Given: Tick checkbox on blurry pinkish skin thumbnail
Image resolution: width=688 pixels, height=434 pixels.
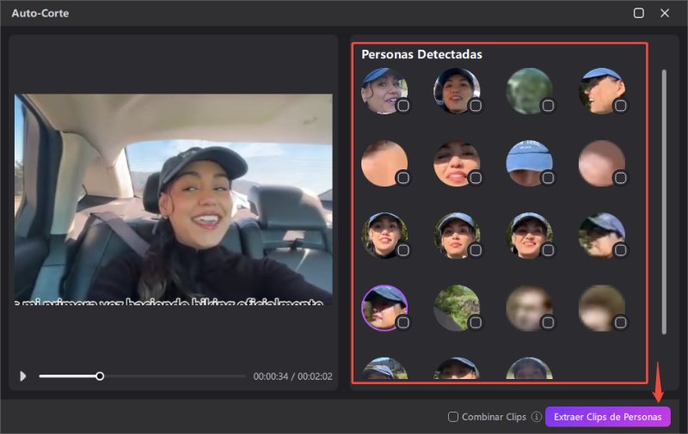Looking at the screenshot, I should pyautogui.click(x=620, y=178).
